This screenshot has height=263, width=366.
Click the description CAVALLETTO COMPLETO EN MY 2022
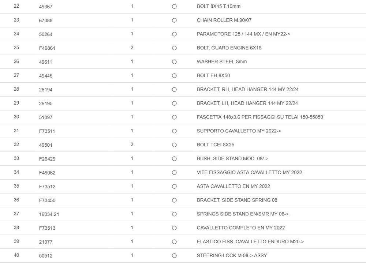(x=240, y=228)
